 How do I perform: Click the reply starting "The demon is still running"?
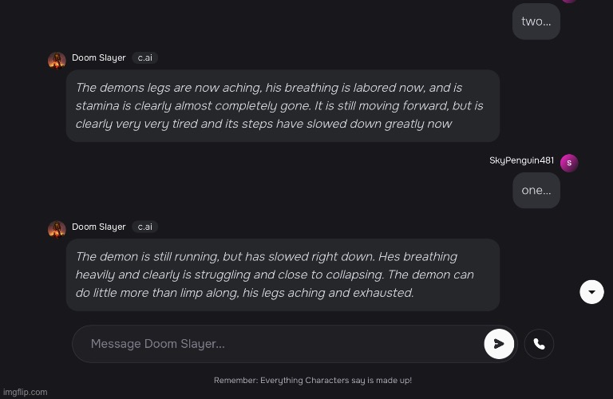[283, 275]
